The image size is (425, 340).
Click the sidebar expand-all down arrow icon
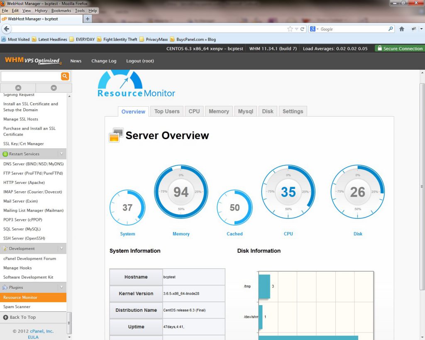tap(54, 88)
